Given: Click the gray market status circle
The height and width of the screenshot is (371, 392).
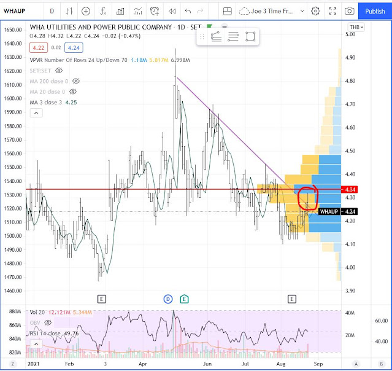Looking at the screenshot, I should coord(225,26).
